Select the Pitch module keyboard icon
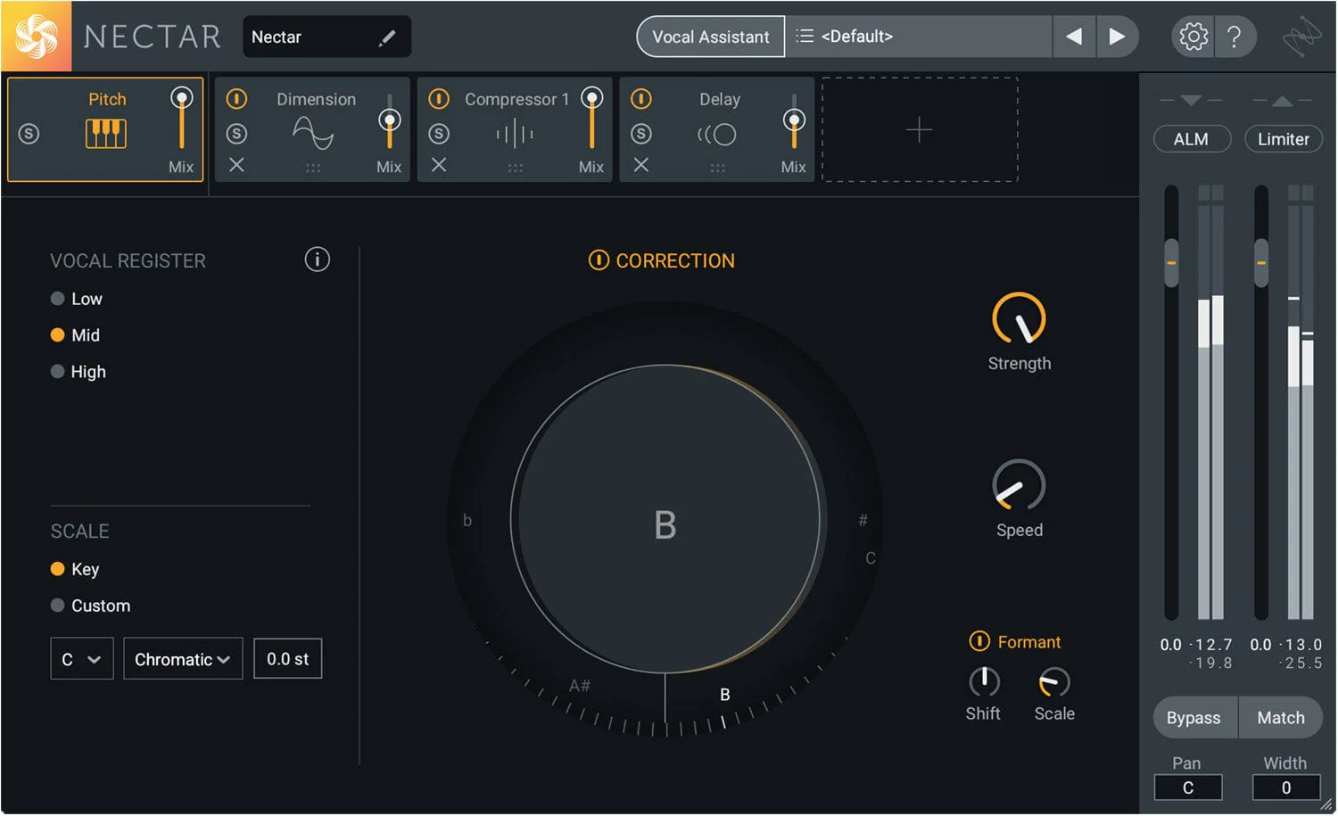The image size is (1338, 816). [105, 134]
